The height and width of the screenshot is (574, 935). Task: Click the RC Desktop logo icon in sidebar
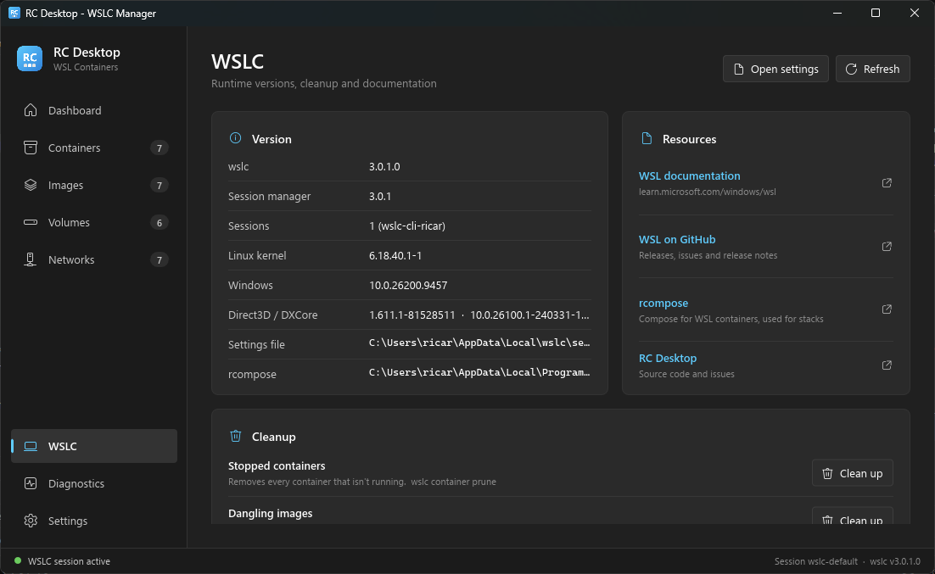pyautogui.click(x=30, y=59)
